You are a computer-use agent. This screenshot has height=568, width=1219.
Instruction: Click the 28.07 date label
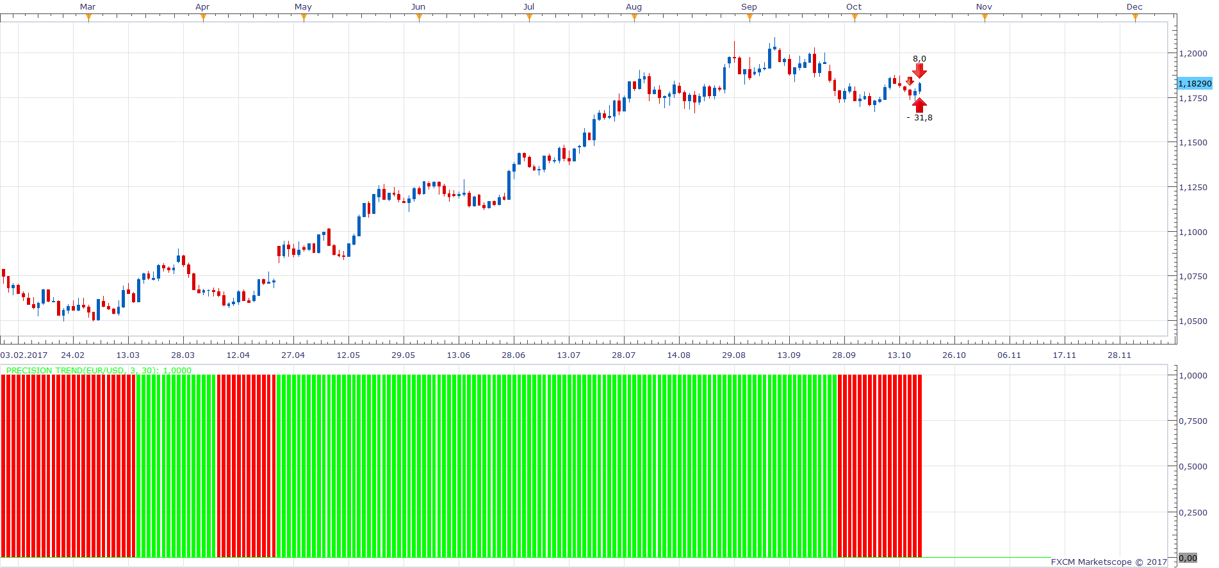623,355
